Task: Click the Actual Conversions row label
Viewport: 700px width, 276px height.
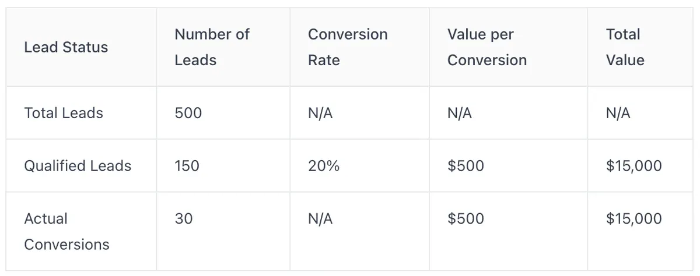Action: tap(66, 232)
